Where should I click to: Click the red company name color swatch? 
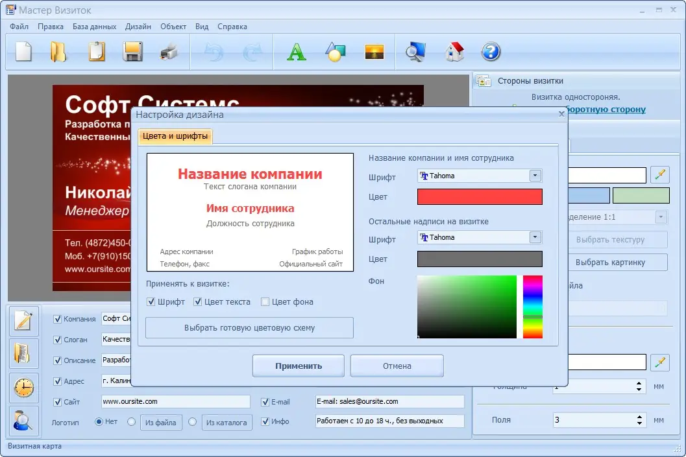pyautogui.click(x=480, y=196)
